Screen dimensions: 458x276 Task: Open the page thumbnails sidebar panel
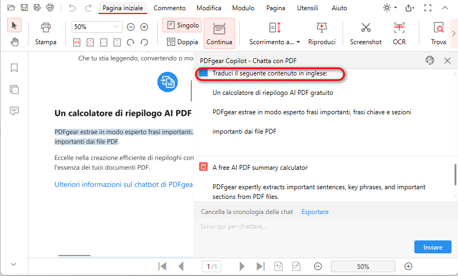(14, 89)
